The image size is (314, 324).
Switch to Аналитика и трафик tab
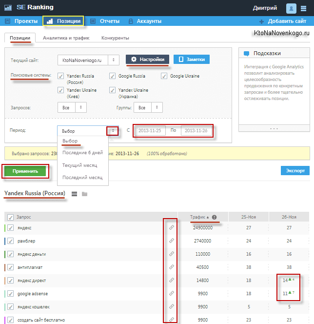tap(66, 38)
